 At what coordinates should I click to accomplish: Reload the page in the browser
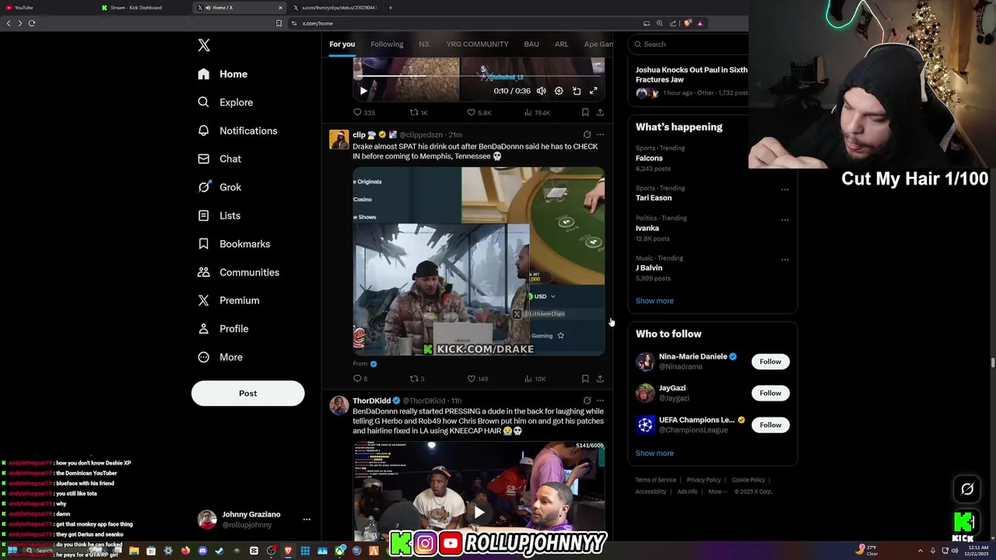pyautogui.click(x=32, y=23)
